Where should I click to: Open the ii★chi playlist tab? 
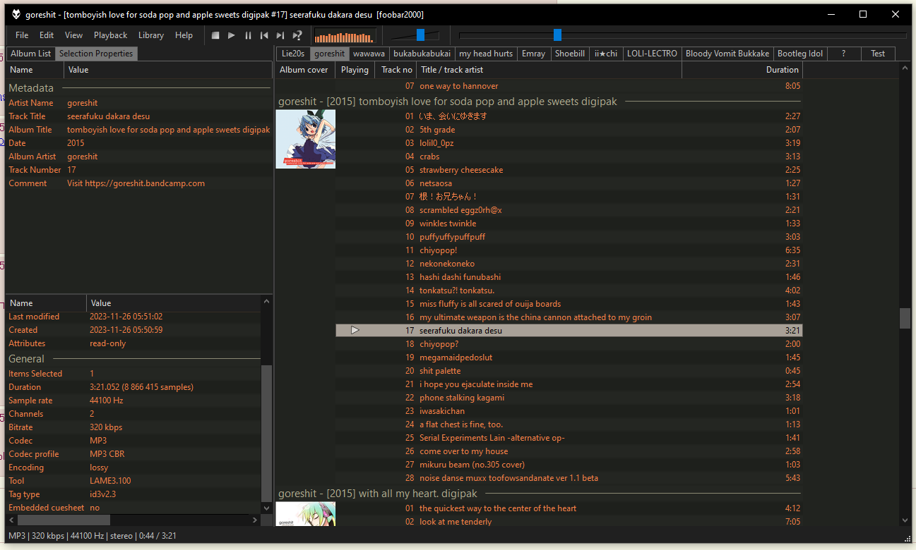[606, 54]
